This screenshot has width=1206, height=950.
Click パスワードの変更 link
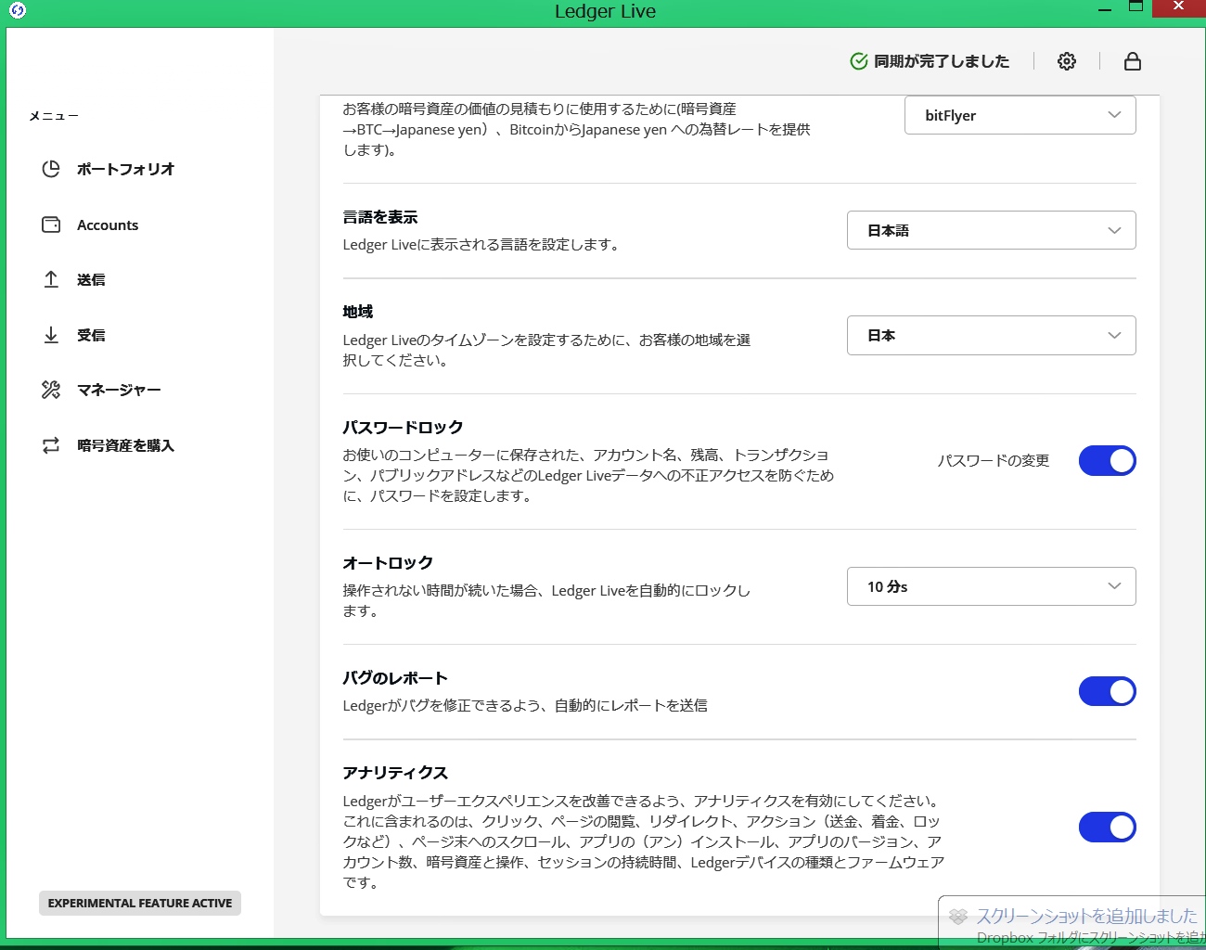pyautogui.click(x=993, y=460)
